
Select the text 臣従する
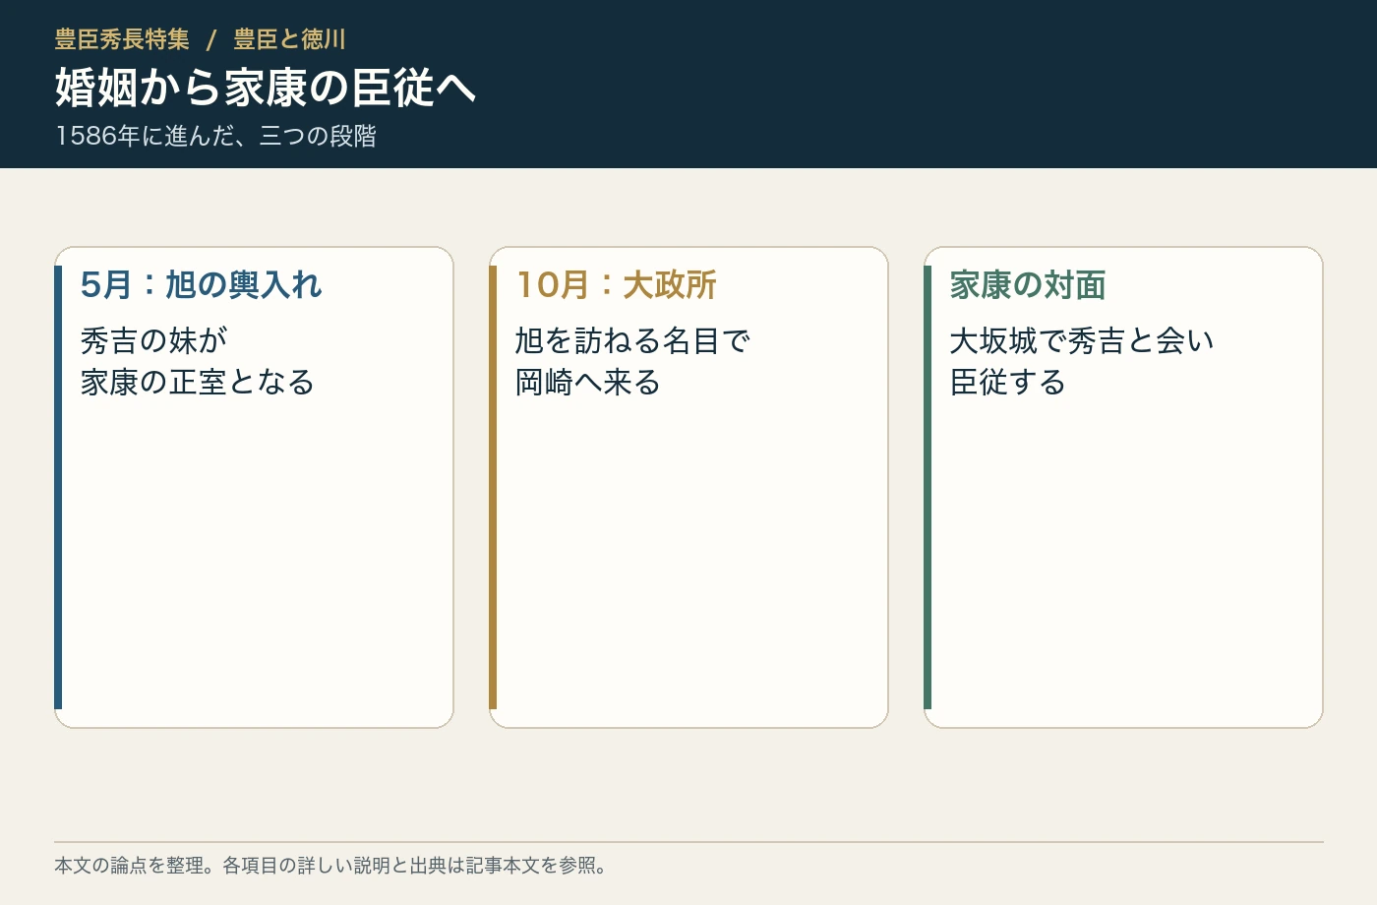pyautogui.click(x=1008, y=382)
